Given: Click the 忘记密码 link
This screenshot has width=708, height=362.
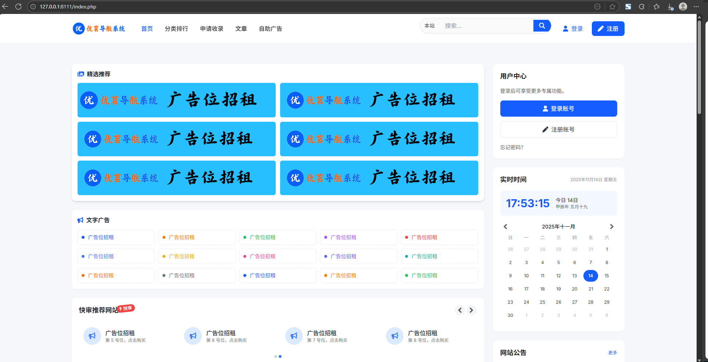Looking at the screenshot, I should tap(511, 147).
